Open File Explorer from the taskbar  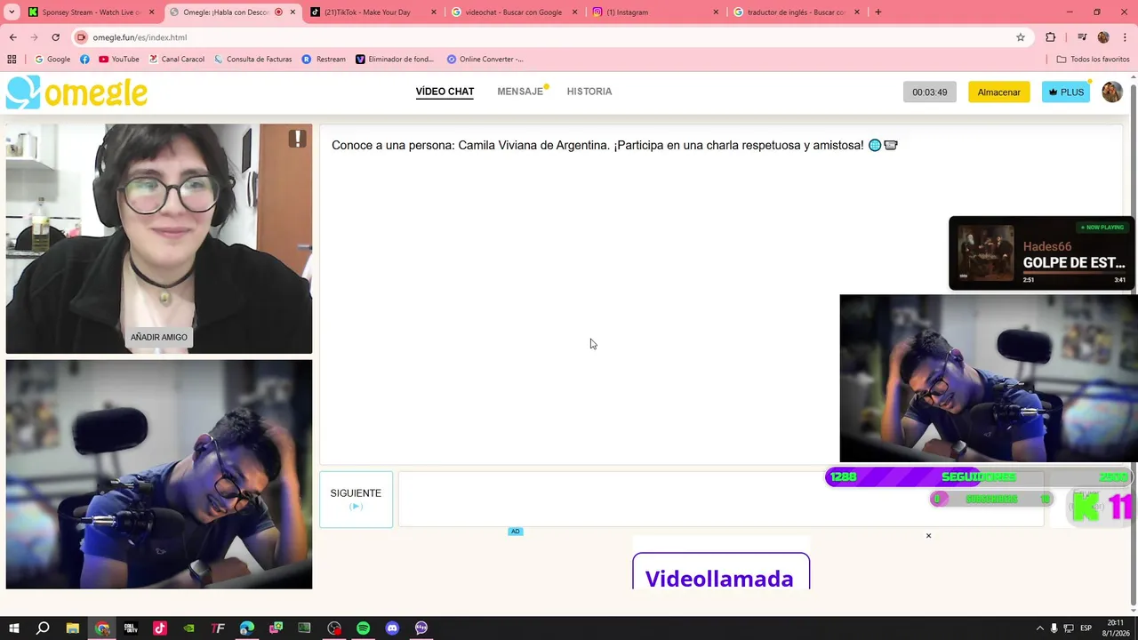point(73,628)
